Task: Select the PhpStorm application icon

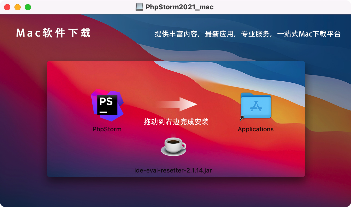Action: click(x=107, y=105)
